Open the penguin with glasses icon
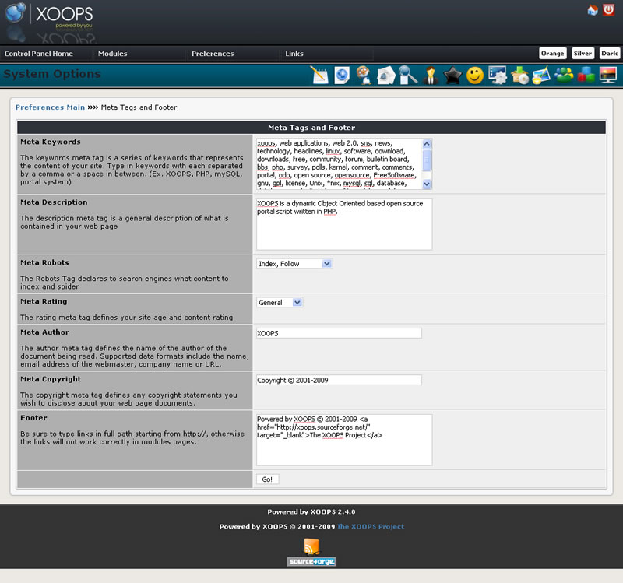This screenshot has height=583, width=623. pos(364,75)
